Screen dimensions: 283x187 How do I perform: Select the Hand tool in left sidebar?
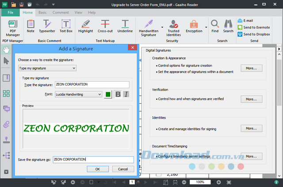[6, 50]
